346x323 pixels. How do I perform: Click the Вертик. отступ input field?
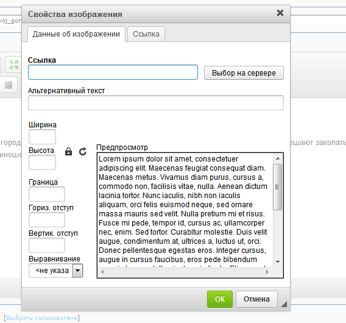[47, 245]
